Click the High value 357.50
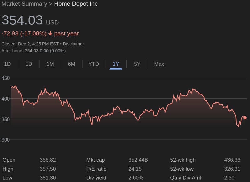Viewport: 250px width, 182px height. pyautogui.click(x=48, y=169)
